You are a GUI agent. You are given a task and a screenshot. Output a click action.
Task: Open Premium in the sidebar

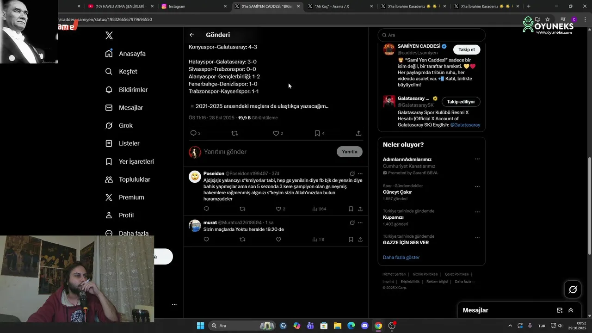pyautogui.click(x=124, y=197)
